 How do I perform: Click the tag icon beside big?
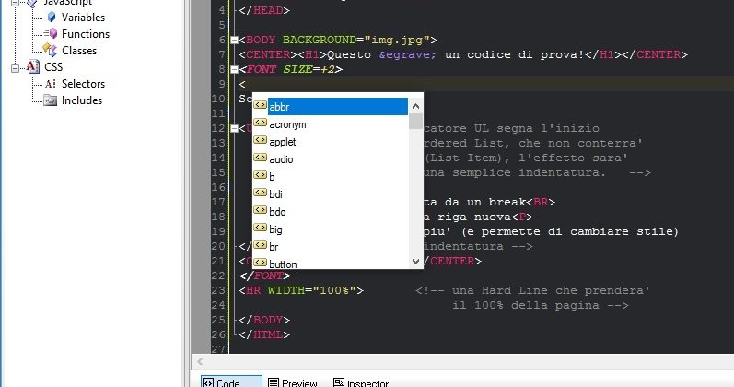point(261,228)
